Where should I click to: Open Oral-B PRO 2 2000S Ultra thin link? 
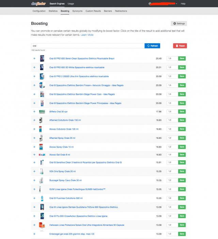(x=79, y=76)
